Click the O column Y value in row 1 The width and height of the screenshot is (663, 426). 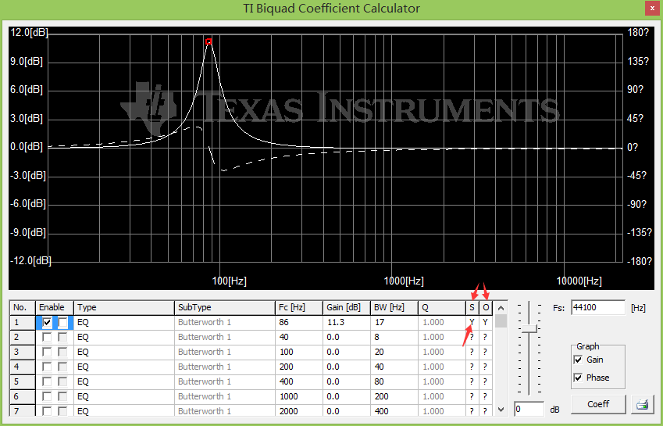coord(486,322)
